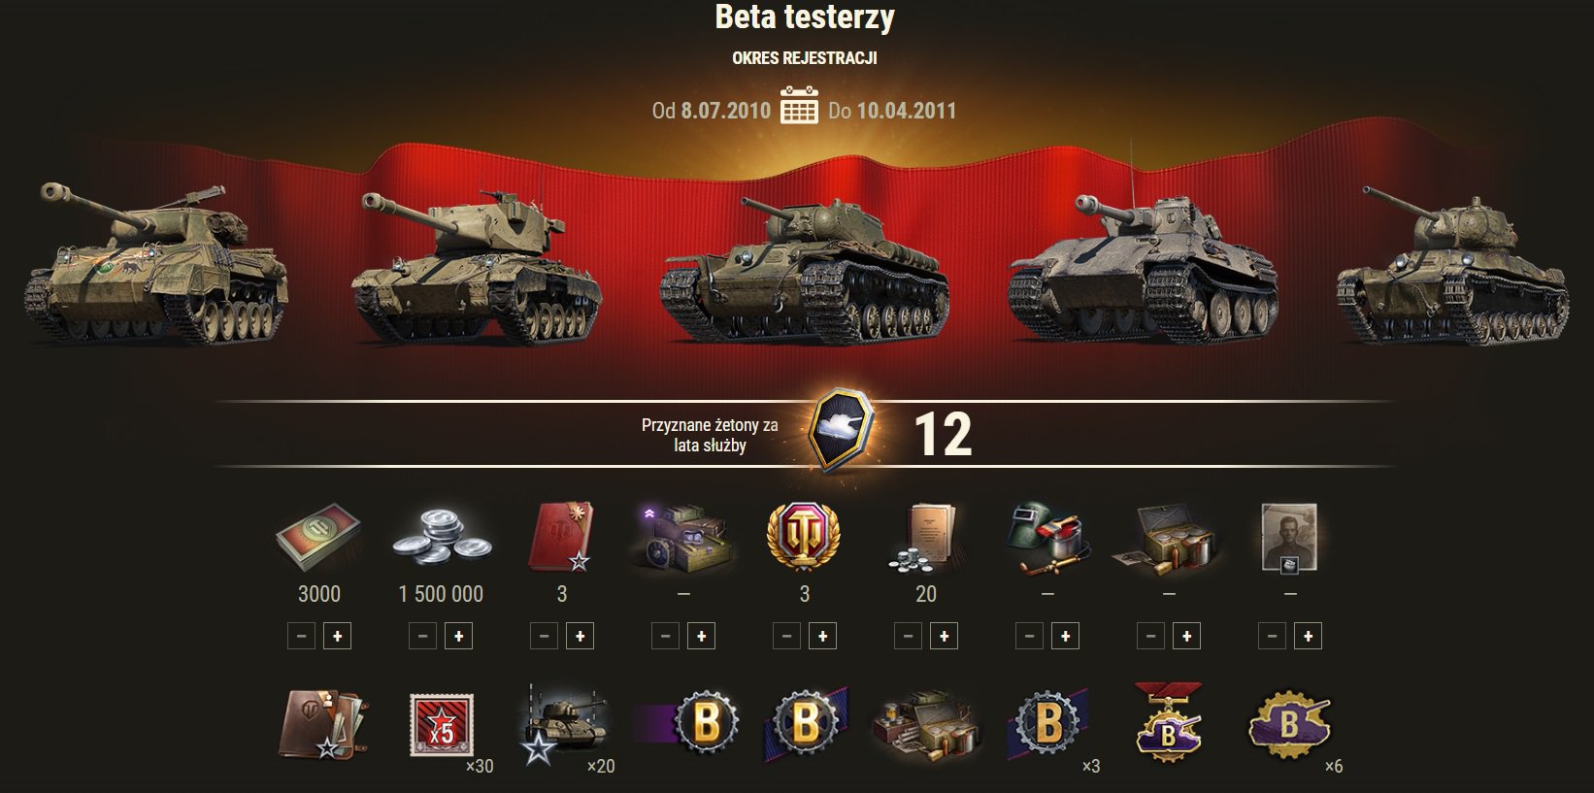The height and width of the screenshot is (793, 1594).
Task: Select the purple Beta tester medal icon
Action: pos(1169,723)
